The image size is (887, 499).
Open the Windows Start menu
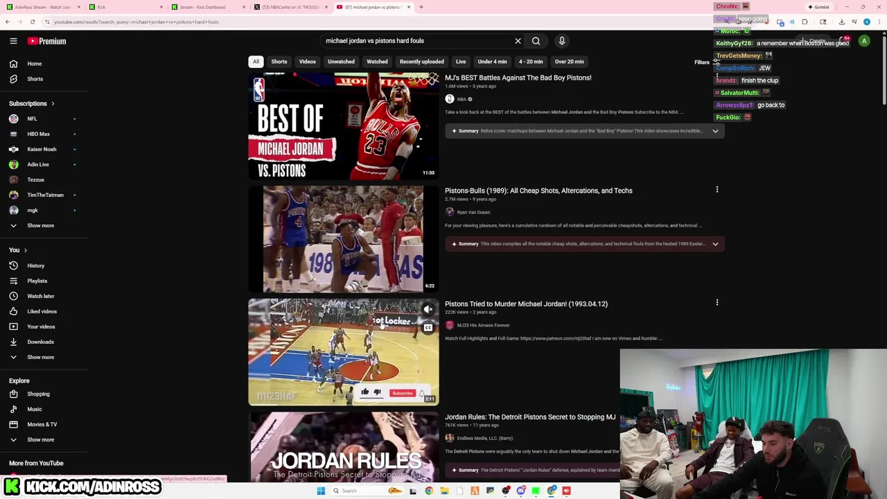(321, 491)
